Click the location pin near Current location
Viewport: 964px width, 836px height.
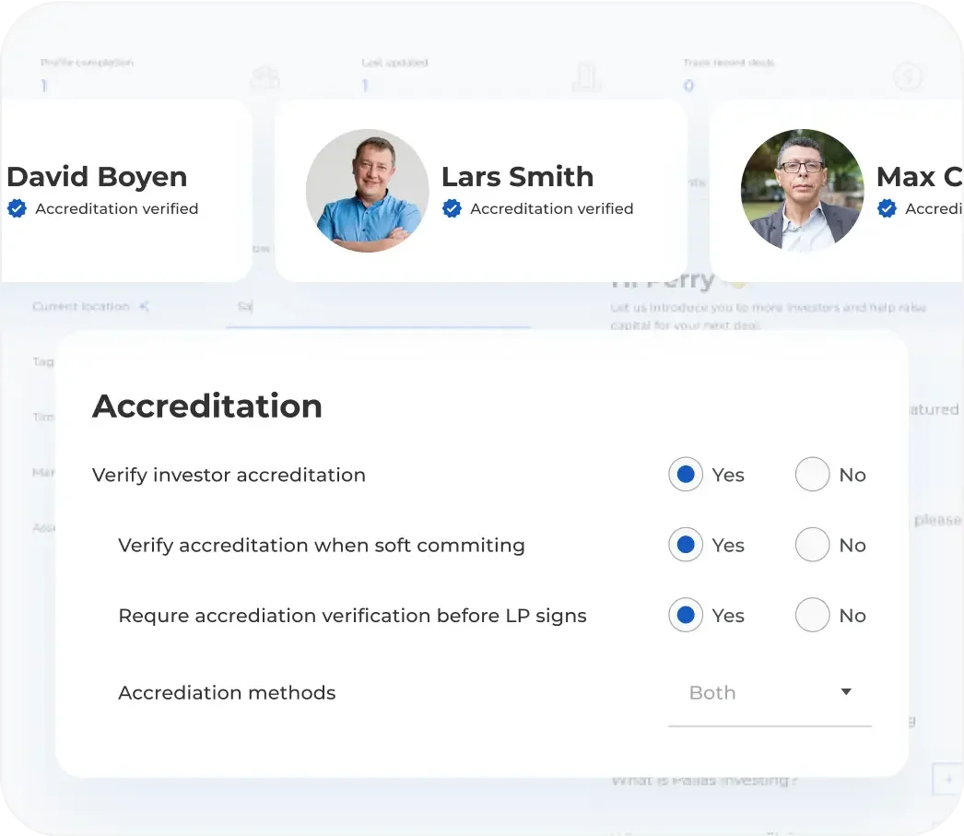click(x=144, y=304)
